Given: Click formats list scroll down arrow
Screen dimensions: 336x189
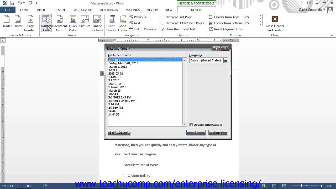Looking at the screenshot, I should 184,124.
